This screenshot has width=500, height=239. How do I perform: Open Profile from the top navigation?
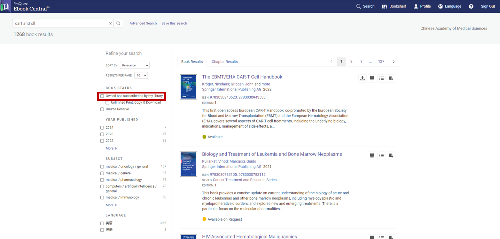[422, 6]
